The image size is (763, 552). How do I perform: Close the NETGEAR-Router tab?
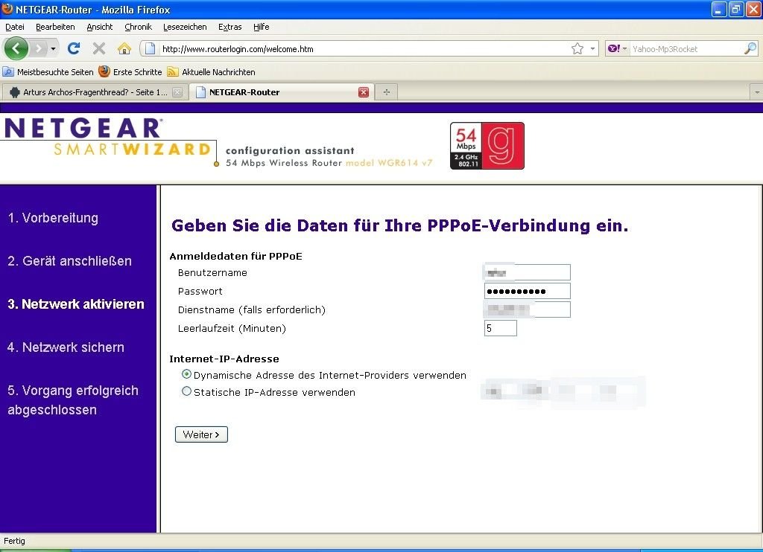364,92
